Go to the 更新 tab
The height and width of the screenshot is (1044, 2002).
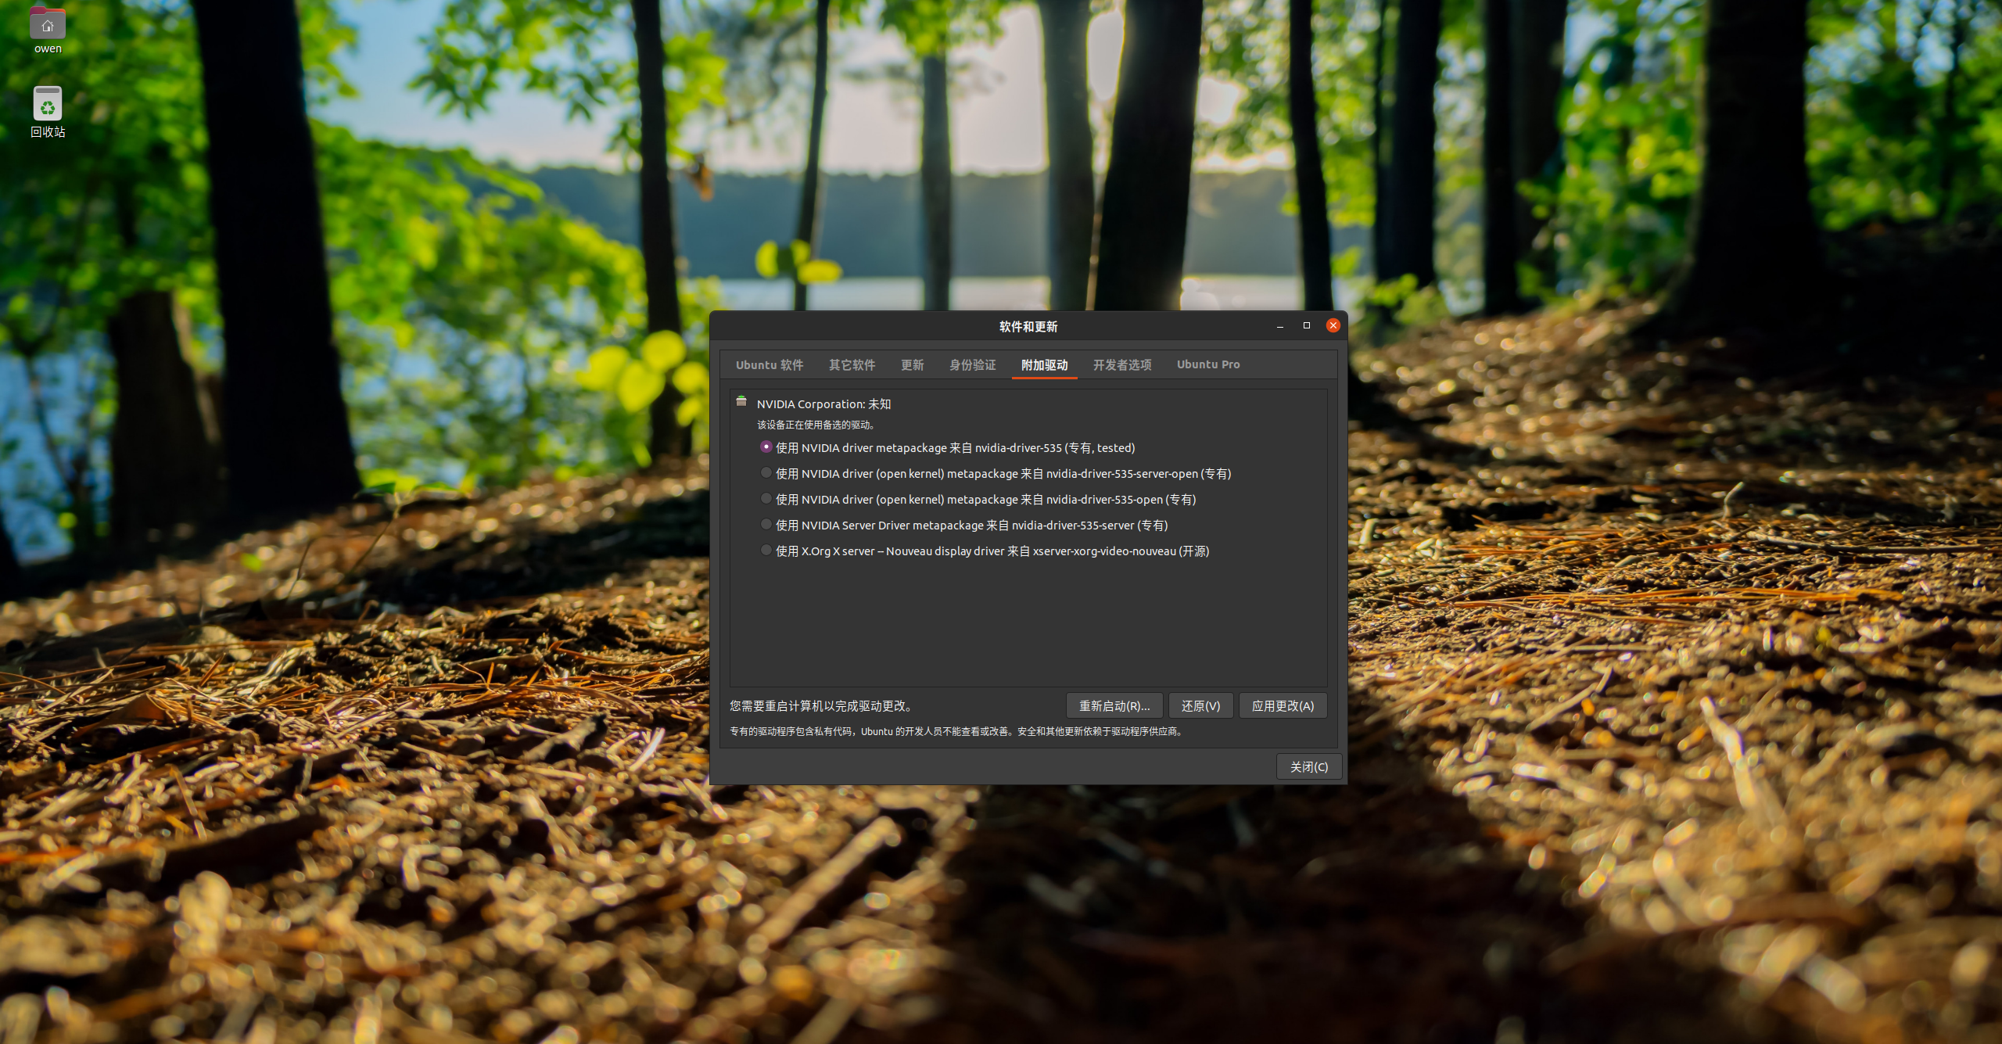(x=912, y=365)
